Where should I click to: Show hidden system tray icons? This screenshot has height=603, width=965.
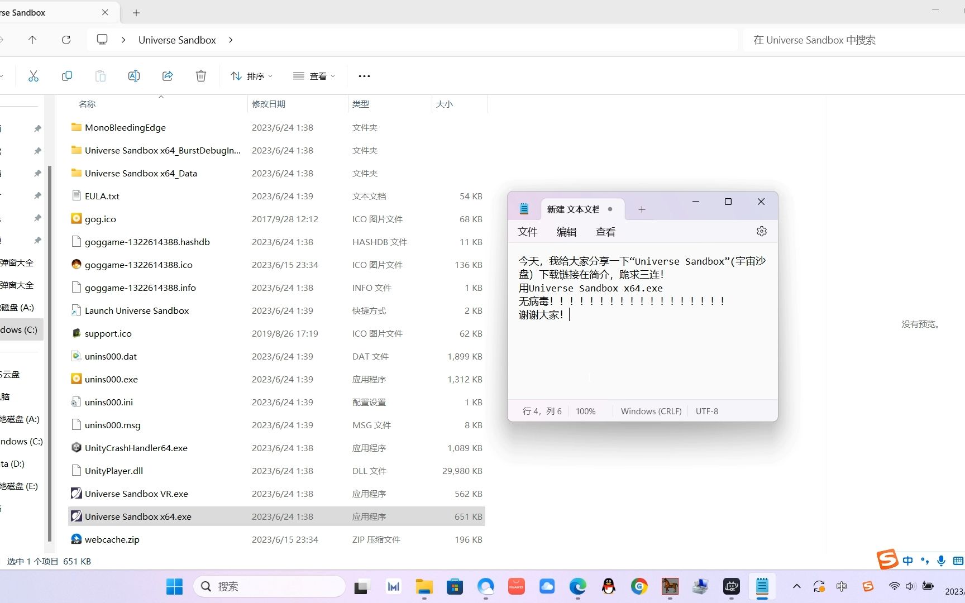click(x=797, y=586)
